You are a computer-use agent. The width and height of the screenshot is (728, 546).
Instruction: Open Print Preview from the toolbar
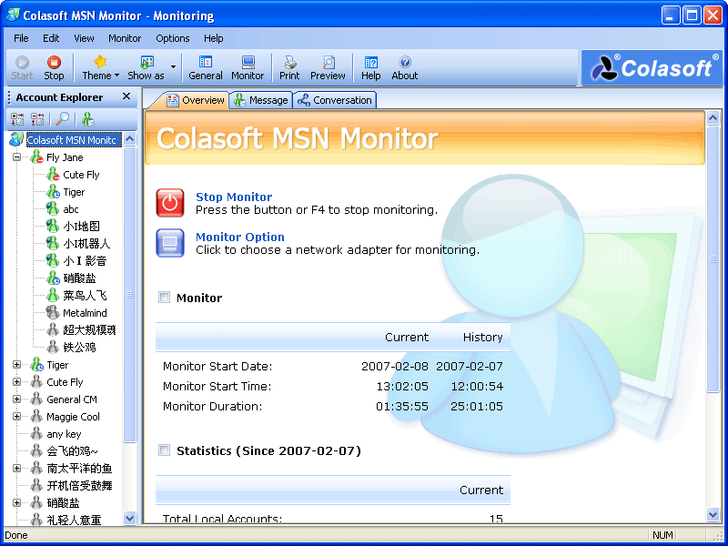(x=328, y=67)
